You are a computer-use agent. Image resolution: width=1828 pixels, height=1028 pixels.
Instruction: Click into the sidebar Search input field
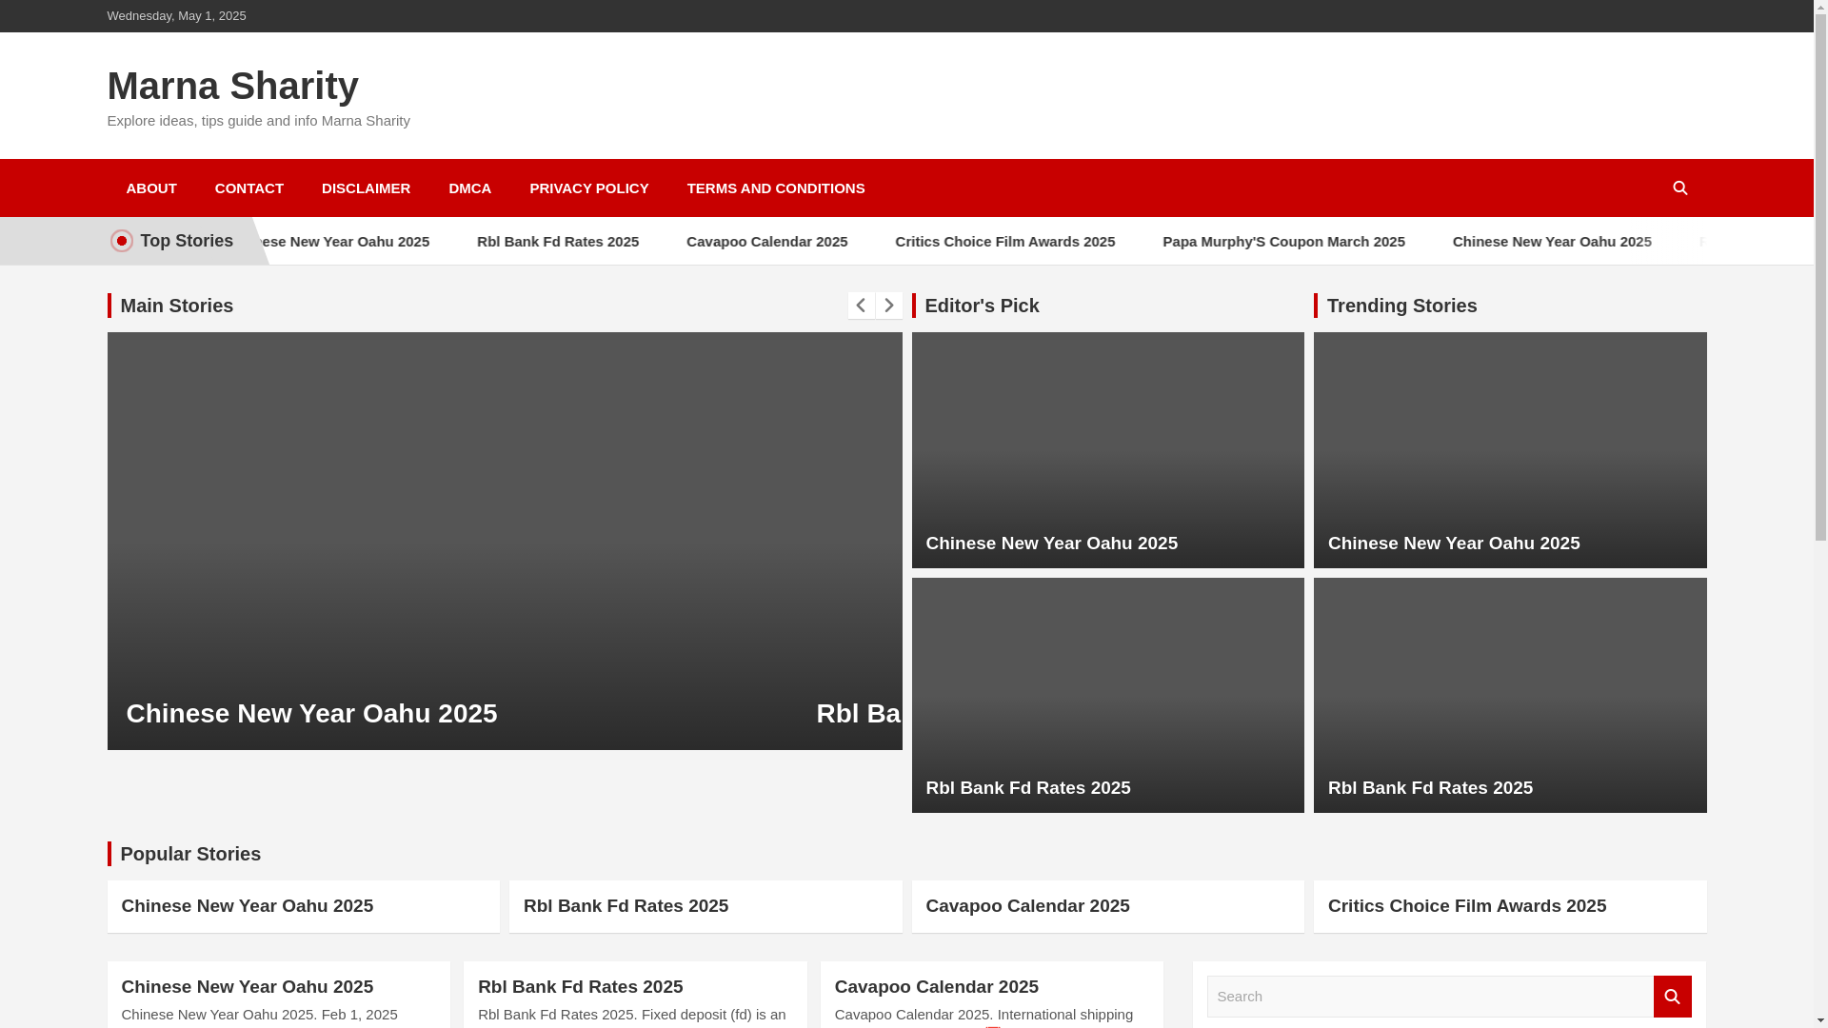[x=1430, y=997]
